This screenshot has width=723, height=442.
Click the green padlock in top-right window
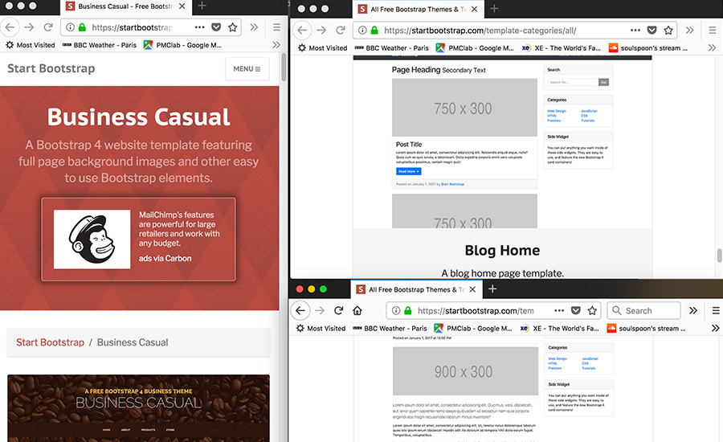[374, 30]
